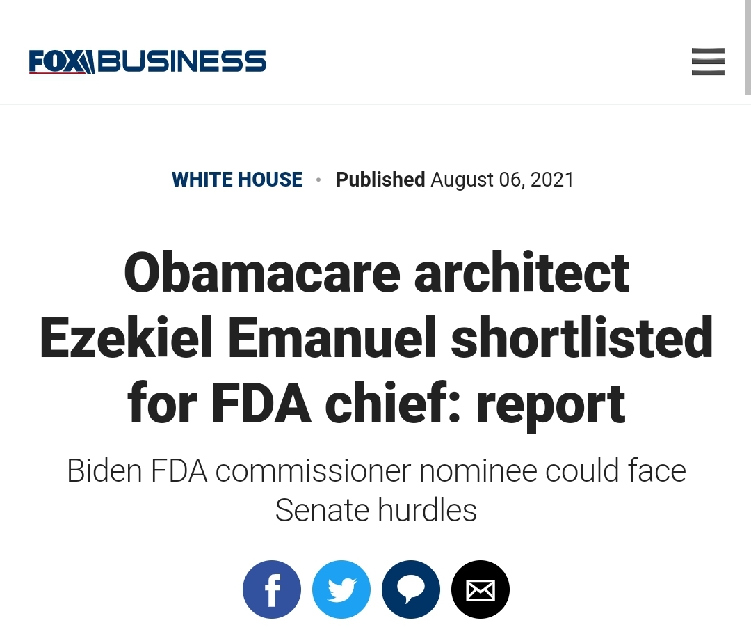This screenshot has height=634, width=751.
Task: Share the article on Twitter
Action: pyautogui.click(x=341, y=589)
